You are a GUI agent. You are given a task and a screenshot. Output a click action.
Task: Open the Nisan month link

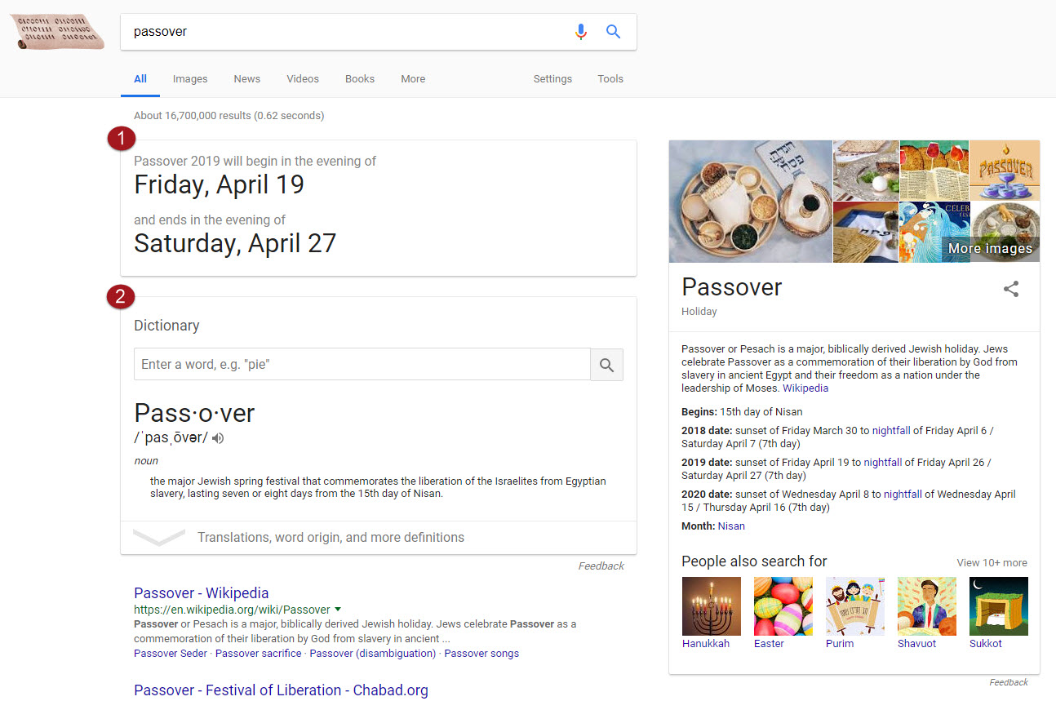pos(731,526)
